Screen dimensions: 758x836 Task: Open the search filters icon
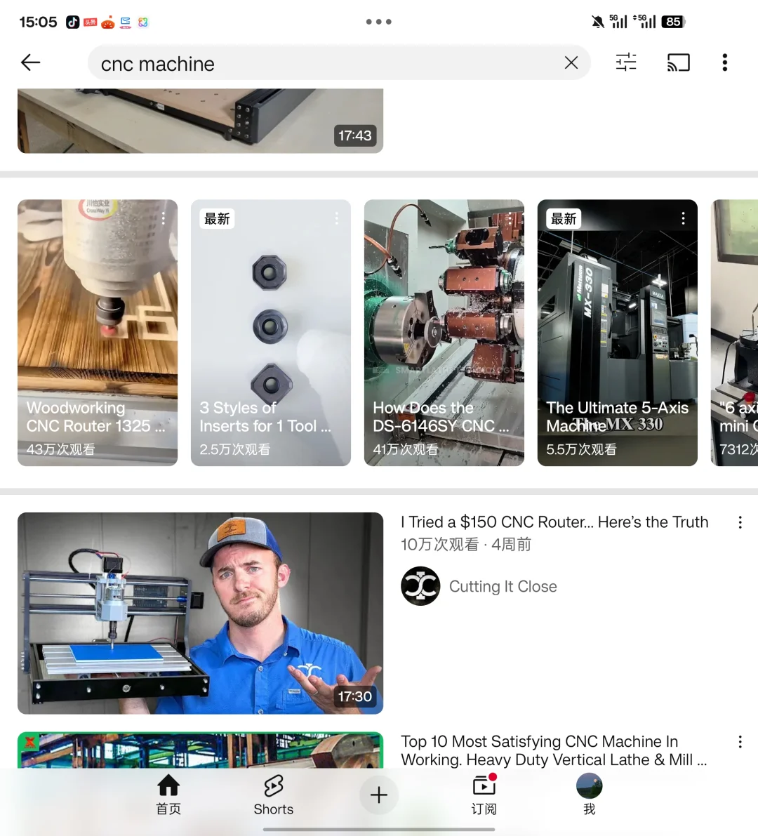tap(626, 62)
